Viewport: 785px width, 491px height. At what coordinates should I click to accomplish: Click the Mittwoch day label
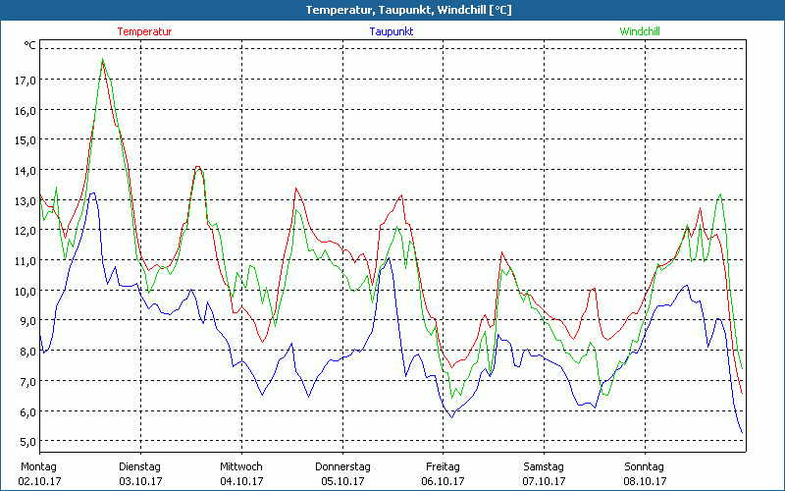[x=241, y=467]
